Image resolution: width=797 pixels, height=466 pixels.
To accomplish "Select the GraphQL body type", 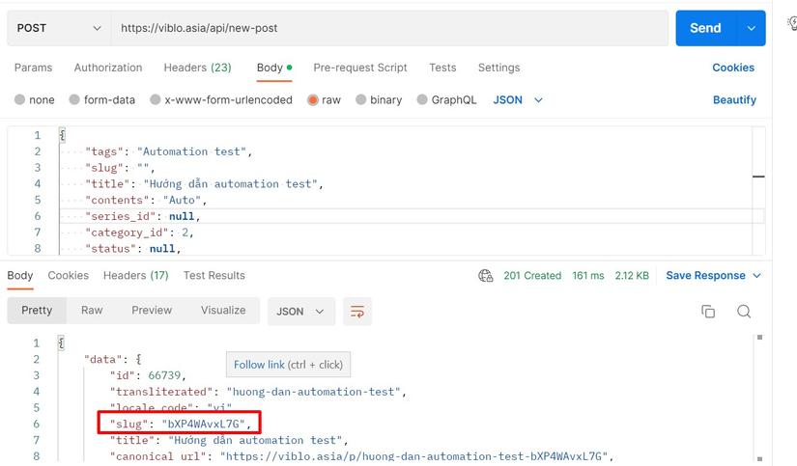I will click(x=446, y=100).
